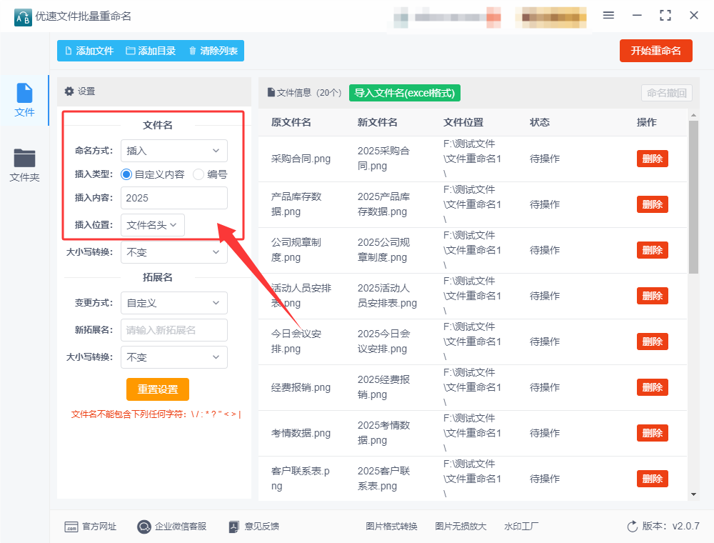
Task: Click 导入文件名(excel格式) button
Action: point(404,93)
